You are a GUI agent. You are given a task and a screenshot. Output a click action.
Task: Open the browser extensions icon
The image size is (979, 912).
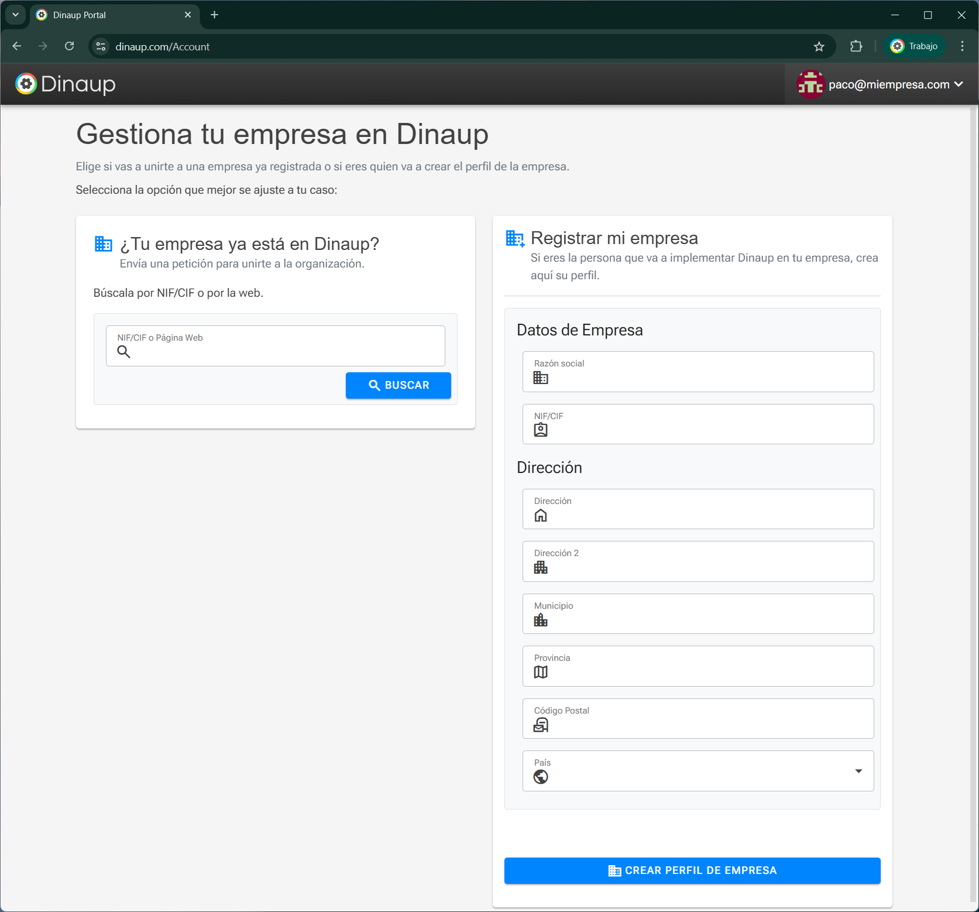856,47
